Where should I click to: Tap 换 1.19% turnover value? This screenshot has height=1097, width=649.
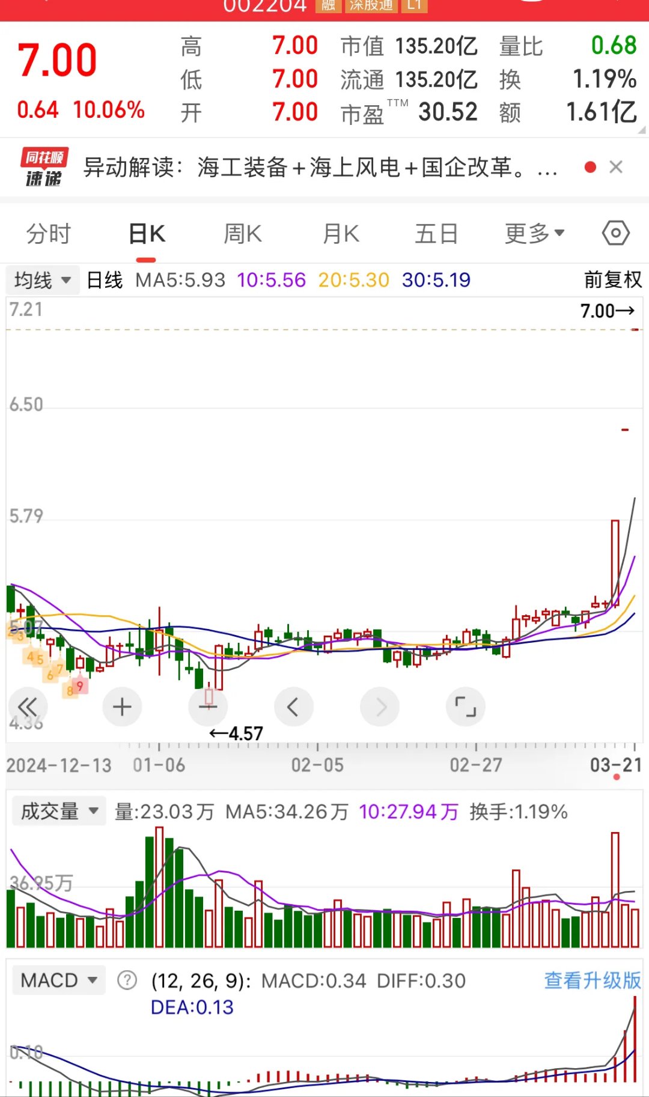(x=605, y=79)
